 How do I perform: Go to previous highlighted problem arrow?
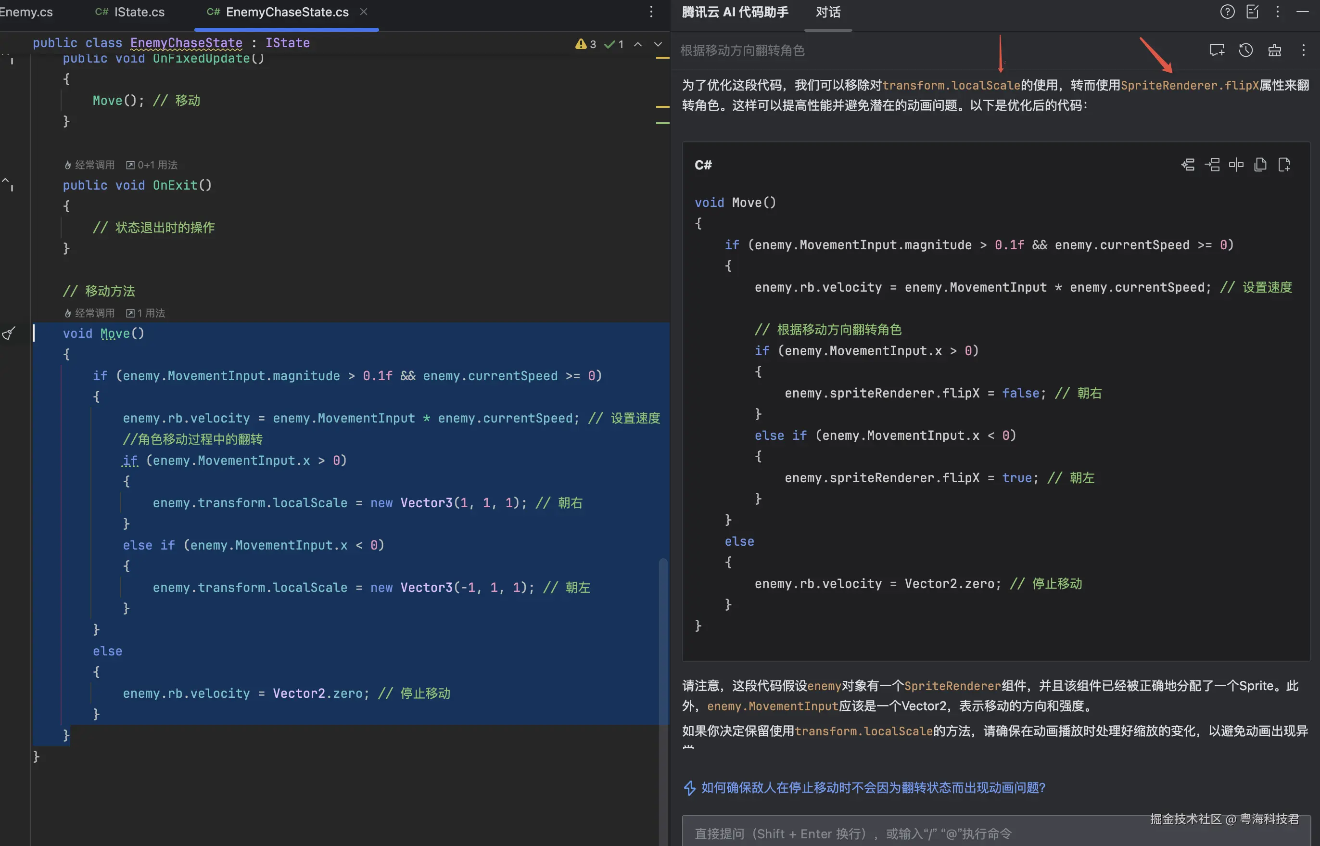tap(638, 44)
